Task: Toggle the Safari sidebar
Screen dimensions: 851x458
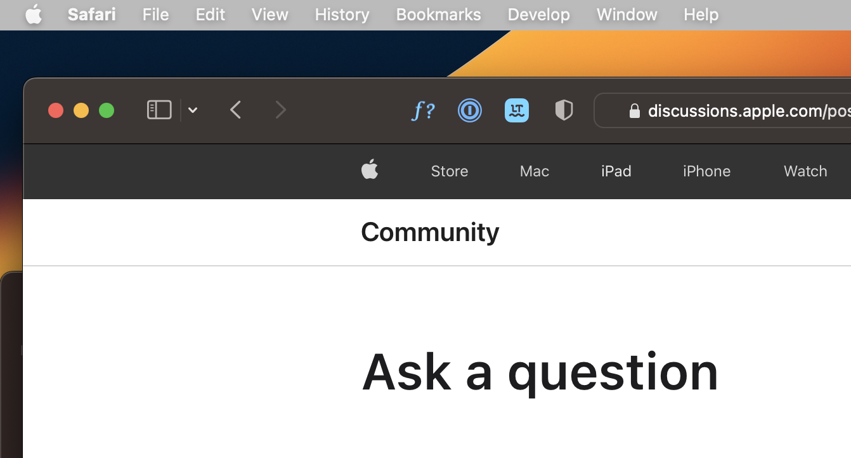Action: 159,110
